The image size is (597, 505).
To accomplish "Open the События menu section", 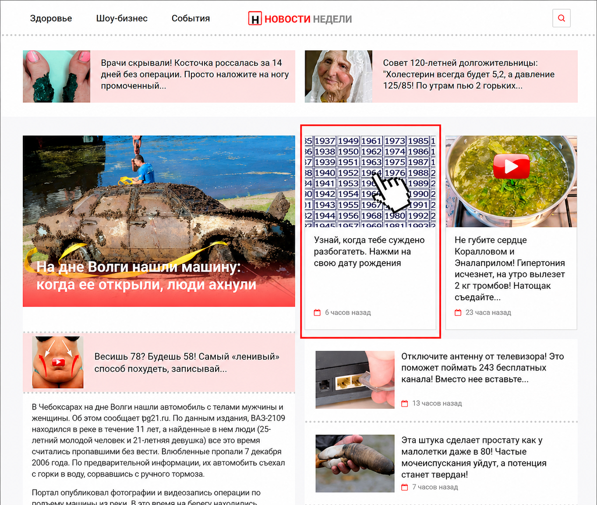I will click(x=191, y=18).
